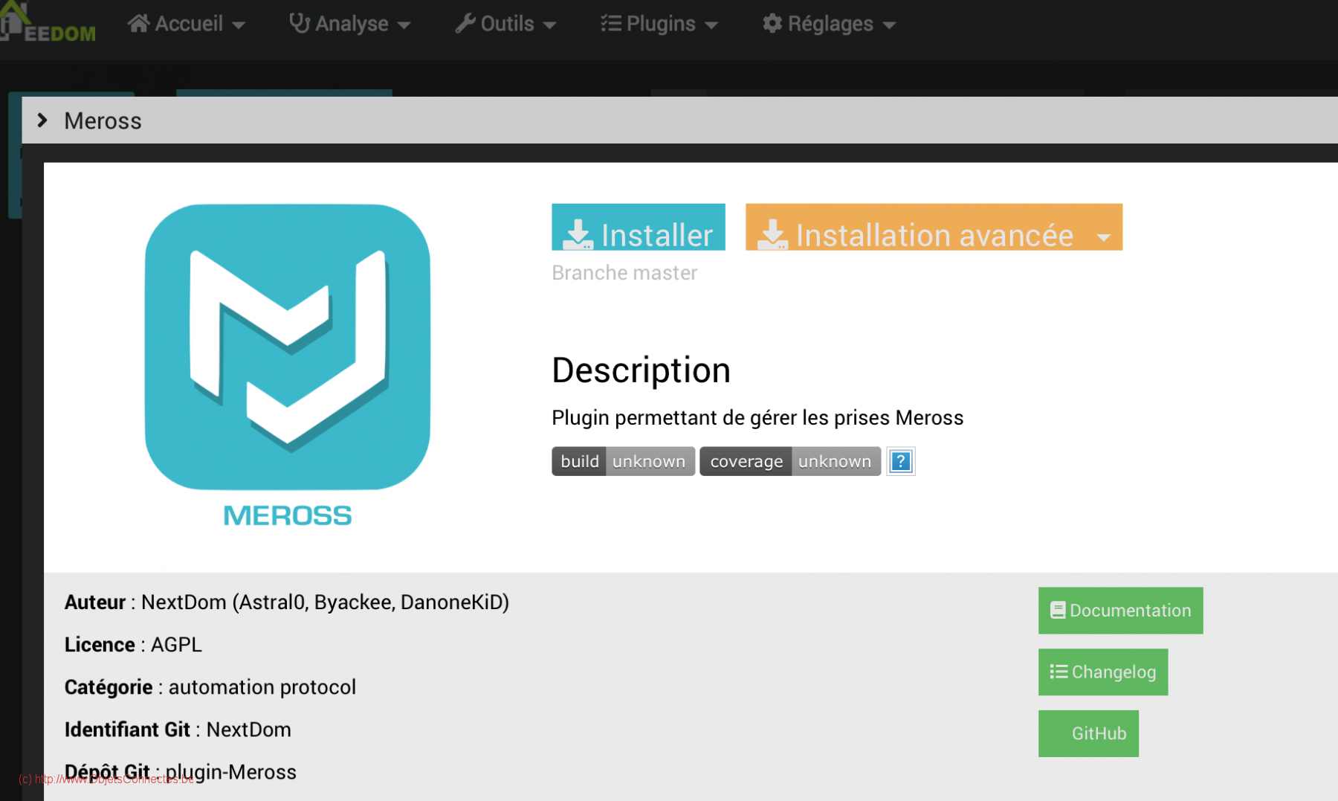Click the gear icon beside Réglages
The image size is (1338, 801).
click(772, 23)
